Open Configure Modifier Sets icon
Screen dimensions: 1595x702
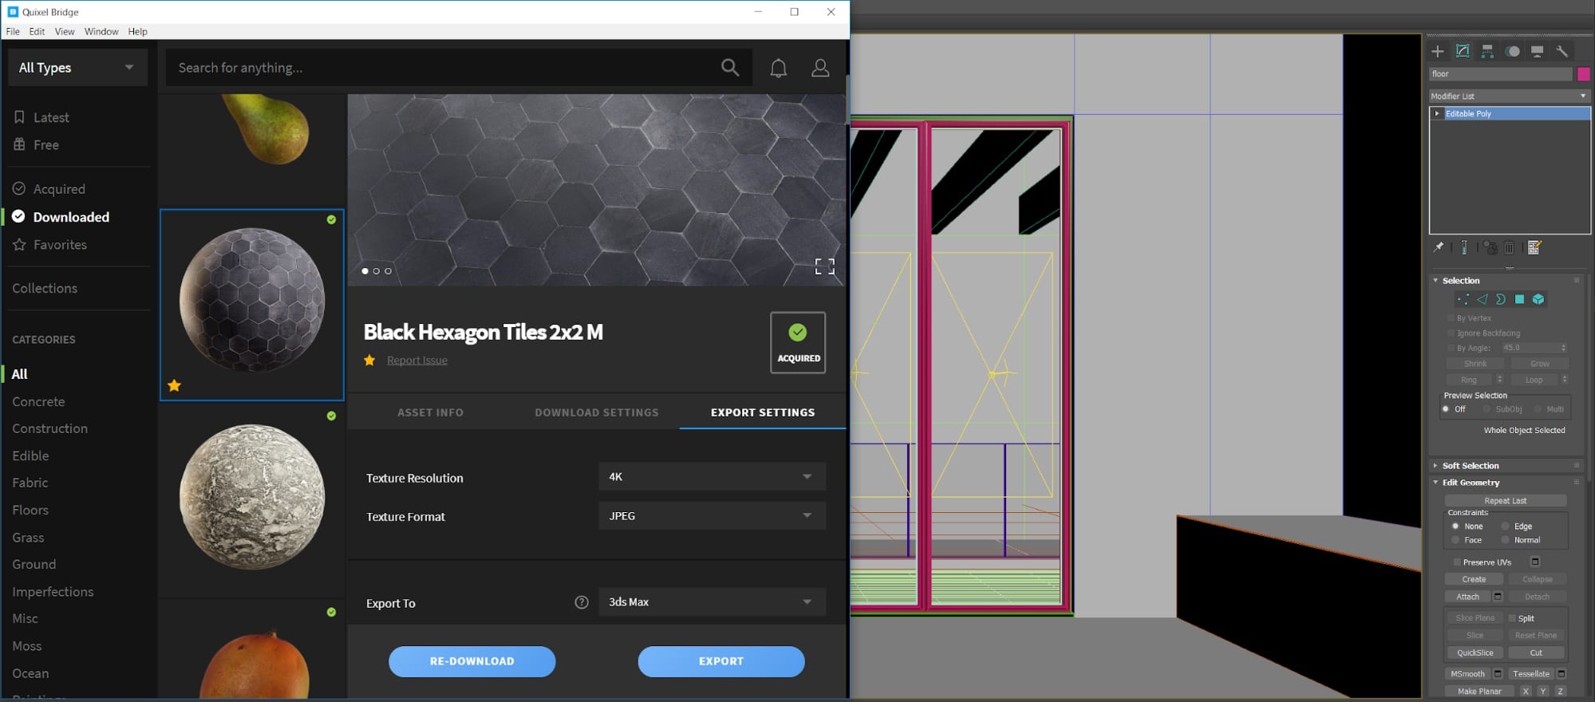point(1534,247)
